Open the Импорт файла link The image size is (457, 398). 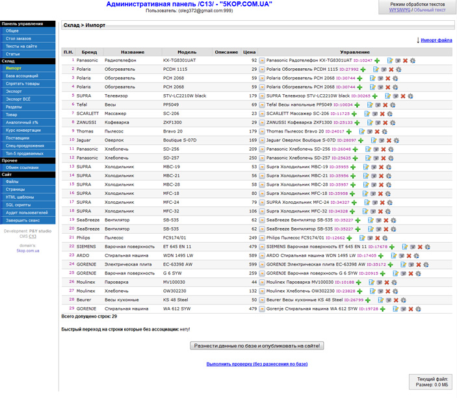[x=436, y=40]
